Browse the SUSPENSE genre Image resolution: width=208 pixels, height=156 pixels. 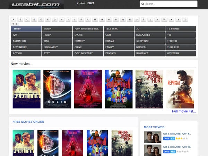(x=150, y=41)
